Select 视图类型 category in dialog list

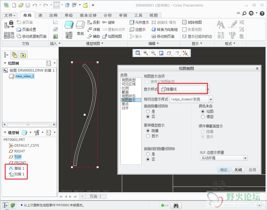pos(128,80)
